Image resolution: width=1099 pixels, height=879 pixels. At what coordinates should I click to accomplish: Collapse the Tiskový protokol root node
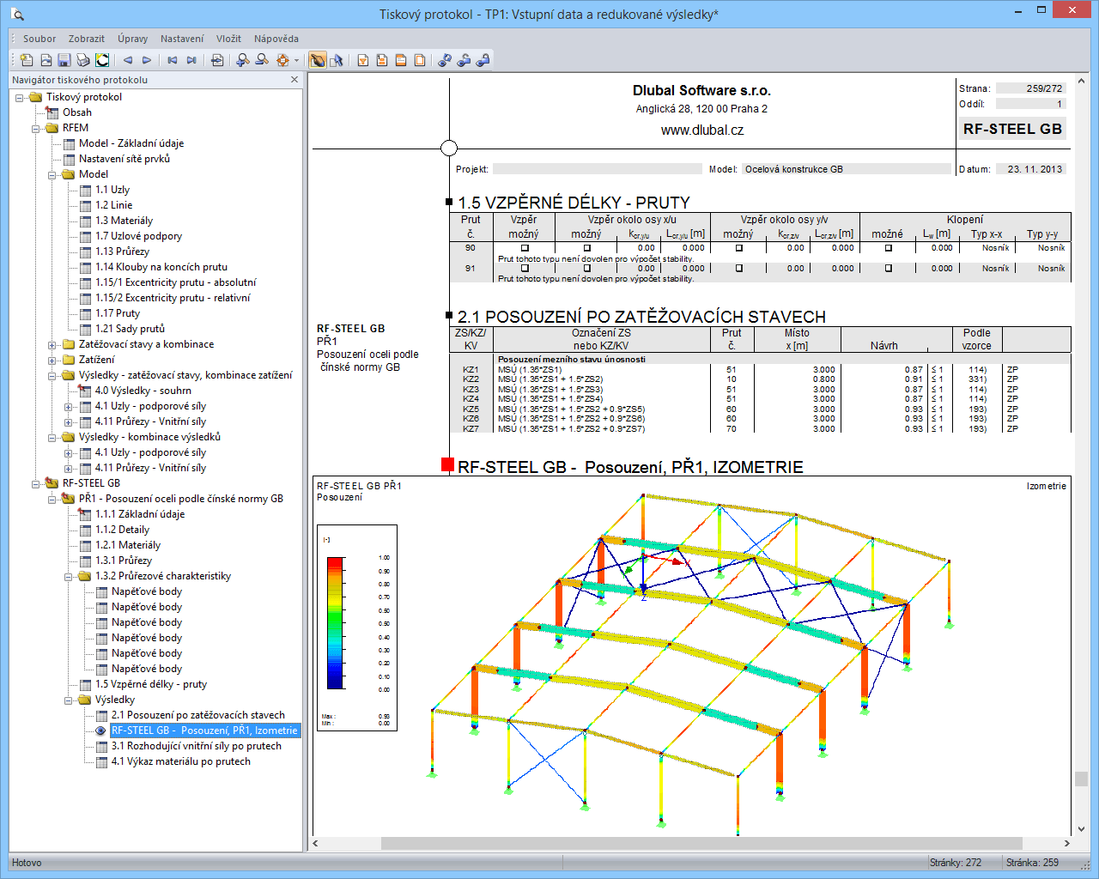pos(20,97)
